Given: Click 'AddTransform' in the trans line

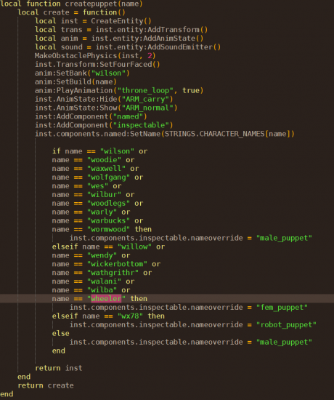Looking at the screenshot, I should [174, 30].
